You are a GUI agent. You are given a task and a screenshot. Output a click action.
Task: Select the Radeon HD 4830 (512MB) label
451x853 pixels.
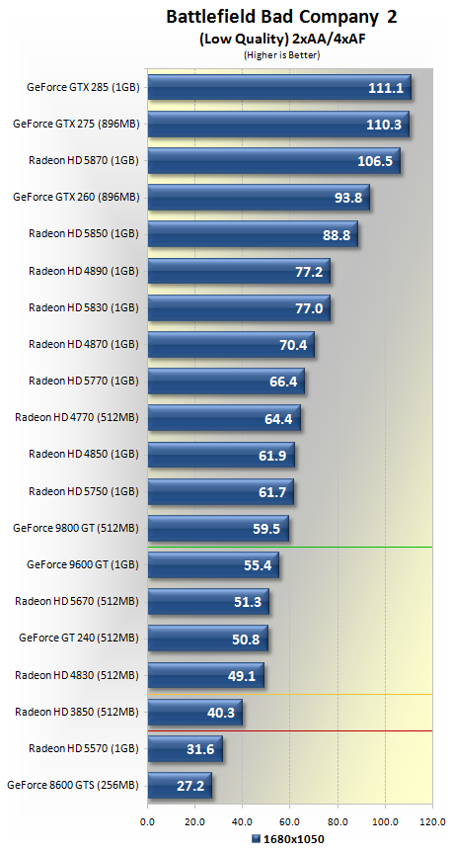77,675
